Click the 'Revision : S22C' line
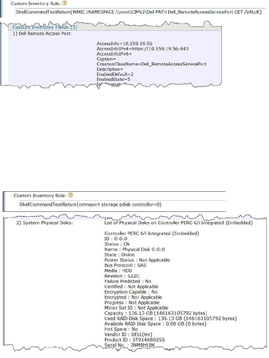 point(122,276)
